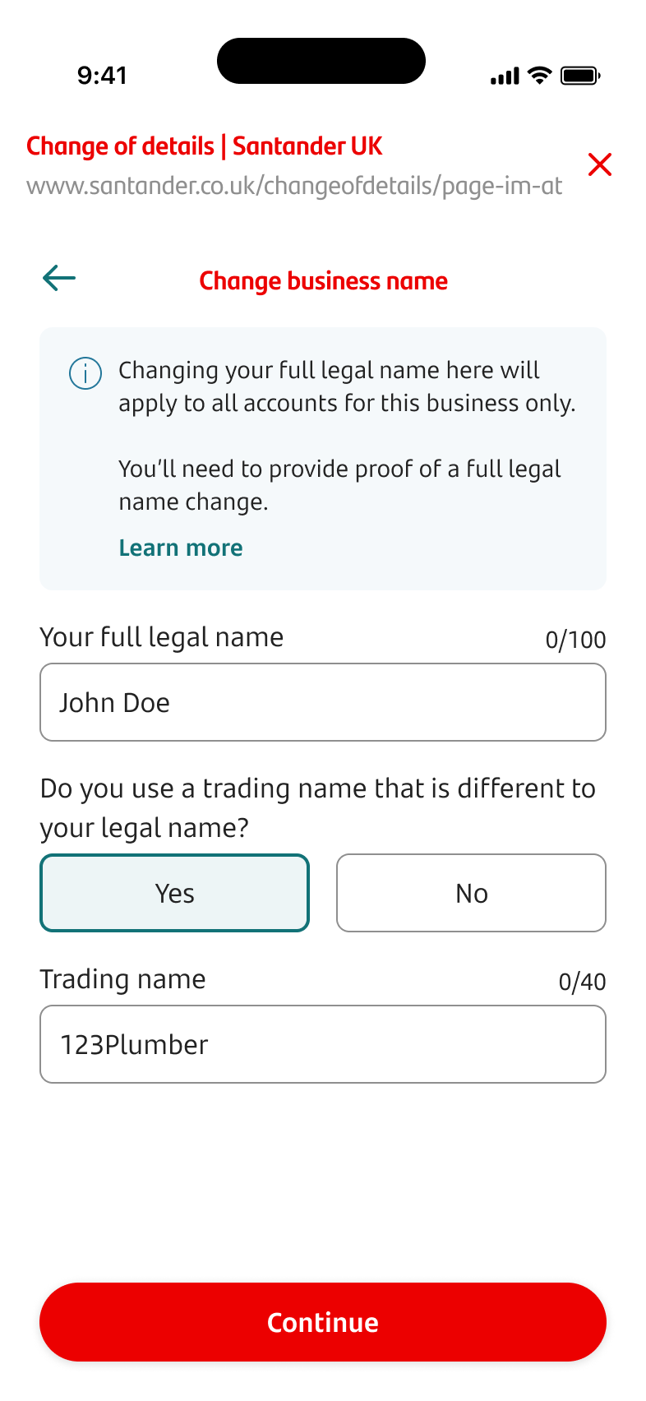Screen dimensions: 646x1401
Task: Tap the battery status icon
Action: (x=580, y=76)
